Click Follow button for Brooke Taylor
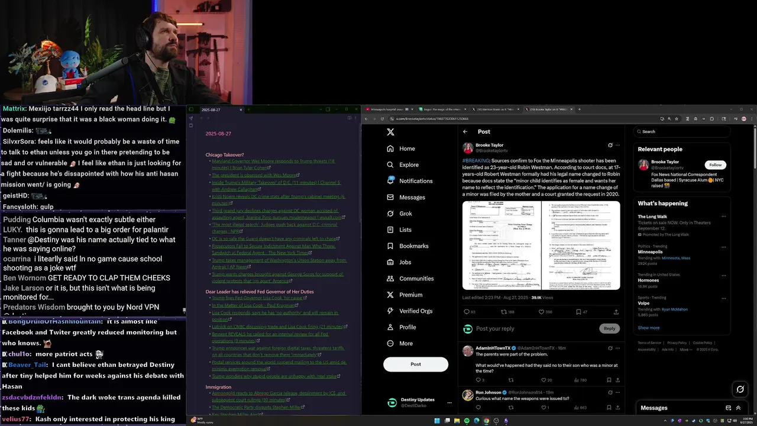The width and height of the screenshot is (757, 426). (x=715, y=165)
